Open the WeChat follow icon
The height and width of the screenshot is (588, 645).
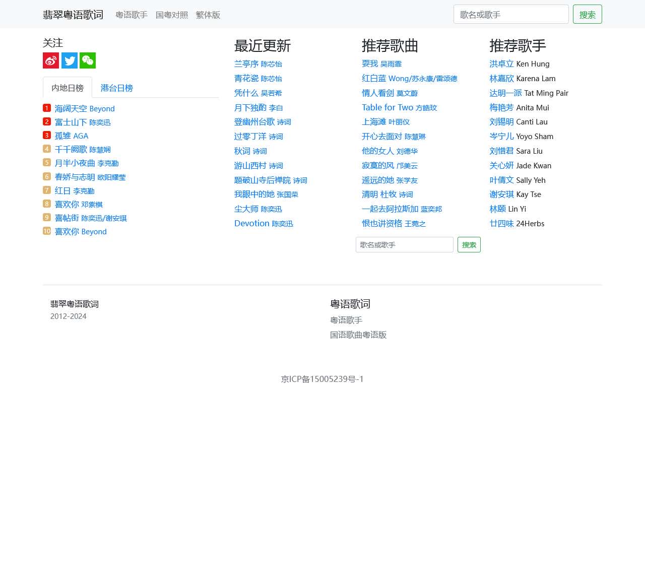tap(88, 60)
